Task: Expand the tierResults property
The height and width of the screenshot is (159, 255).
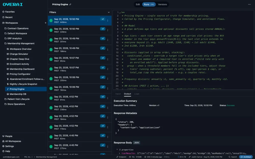Action: click(120, 153)
